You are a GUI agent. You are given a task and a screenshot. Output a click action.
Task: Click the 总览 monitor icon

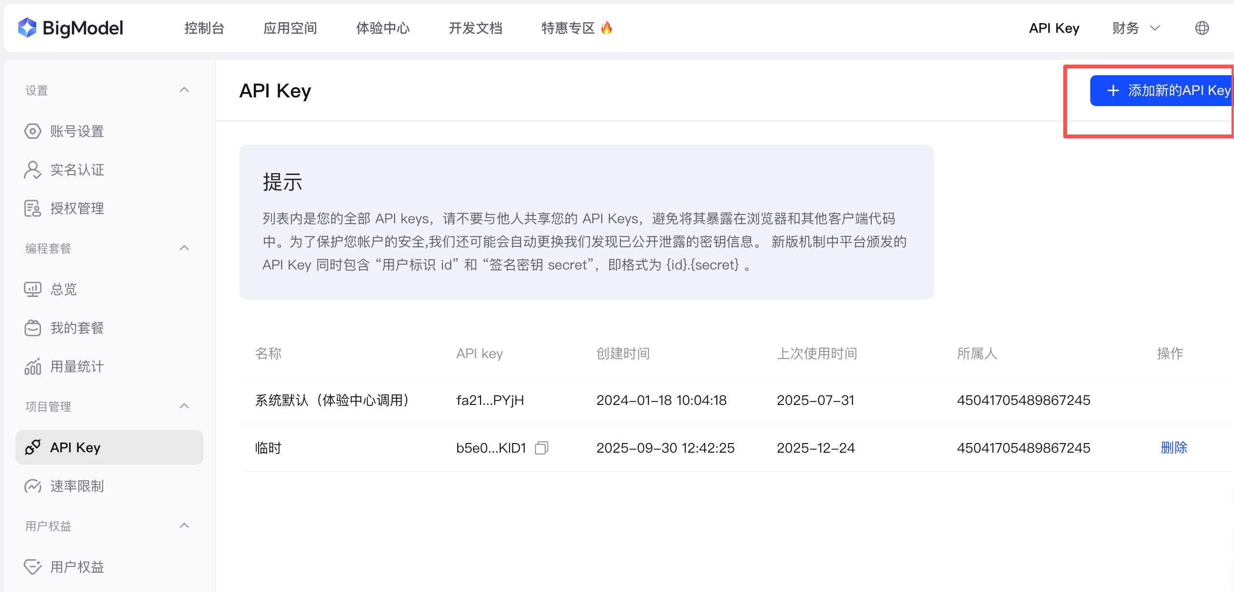coord(32,289)
